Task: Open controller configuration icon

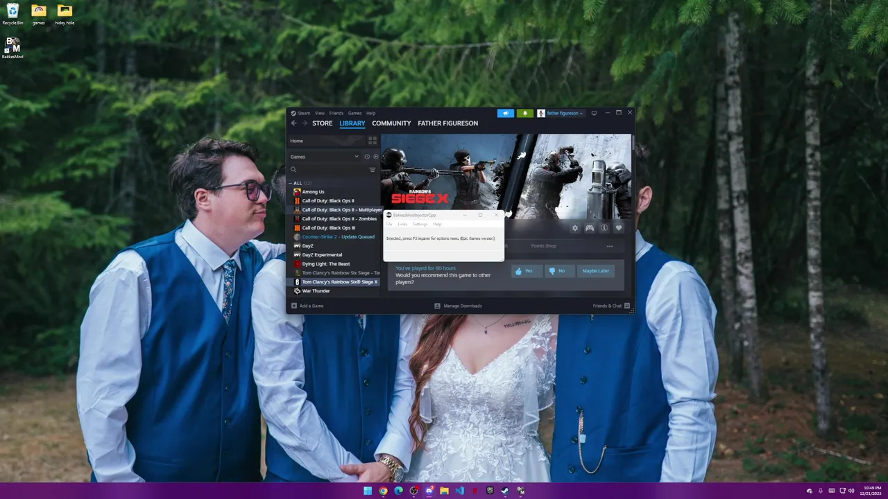Action: tap(590, 228)
